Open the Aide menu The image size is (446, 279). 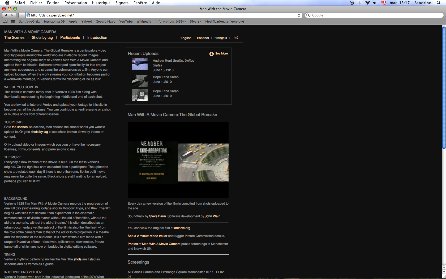(x=156, y=3)
